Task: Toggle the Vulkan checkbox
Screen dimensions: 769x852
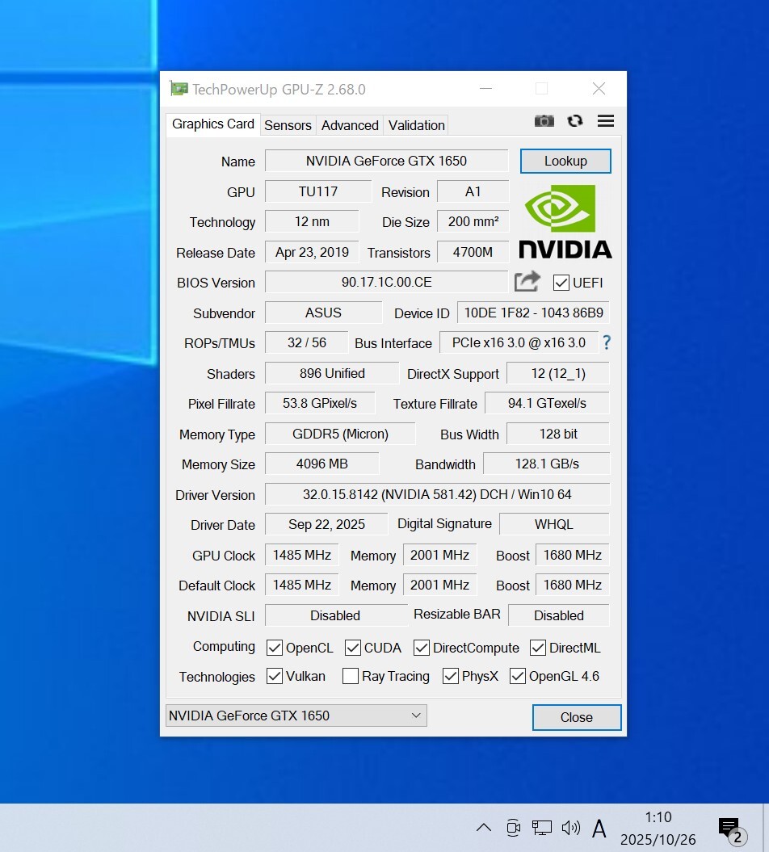Action: click(x=275, y=677)
